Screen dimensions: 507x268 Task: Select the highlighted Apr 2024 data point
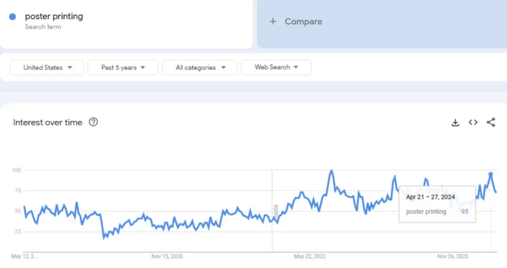(490, 174)
